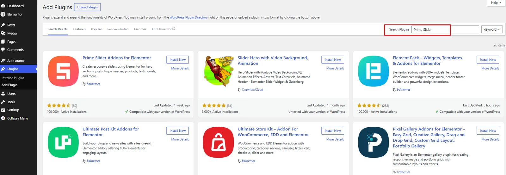Switch to the Favorites tab
Screen dimensions: 506x175
click(x=140, y=29)
